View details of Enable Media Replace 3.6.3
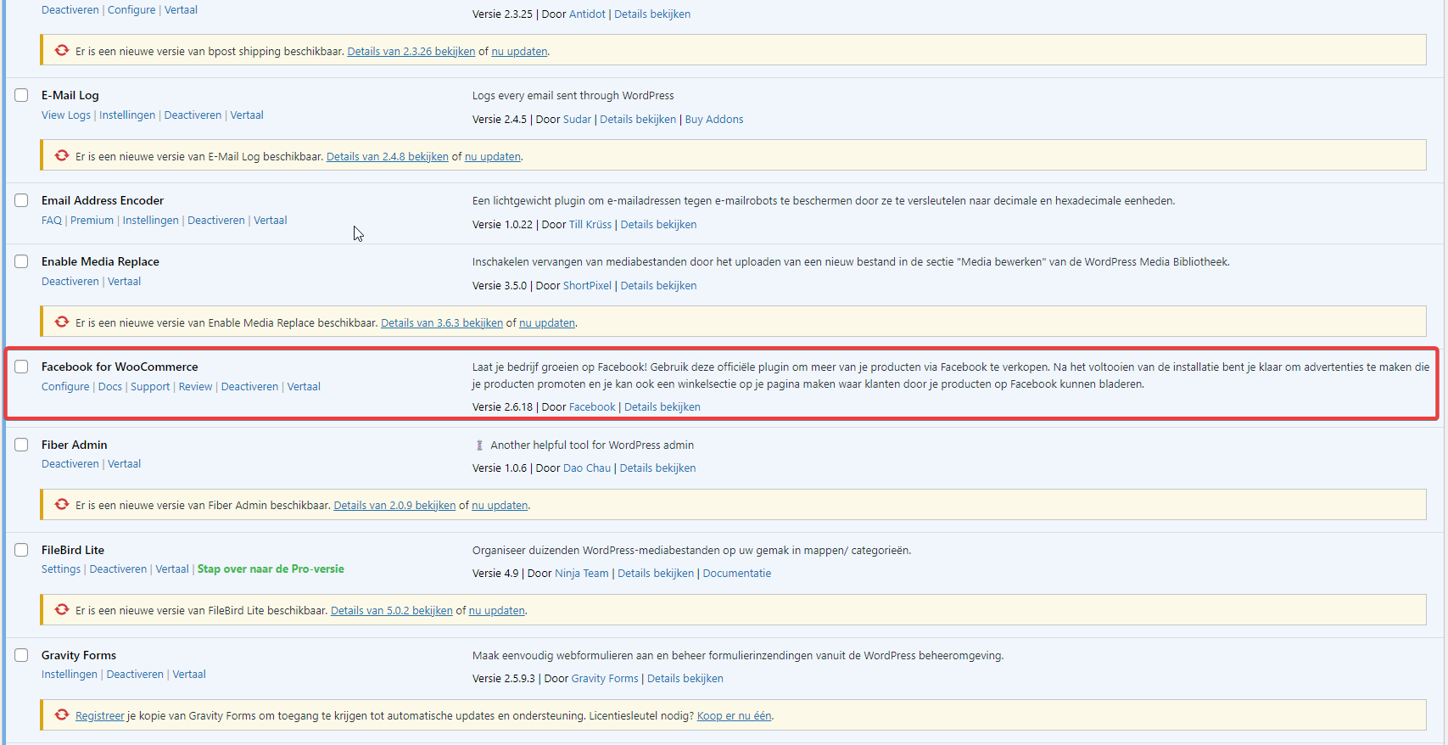 pos(442,323)
